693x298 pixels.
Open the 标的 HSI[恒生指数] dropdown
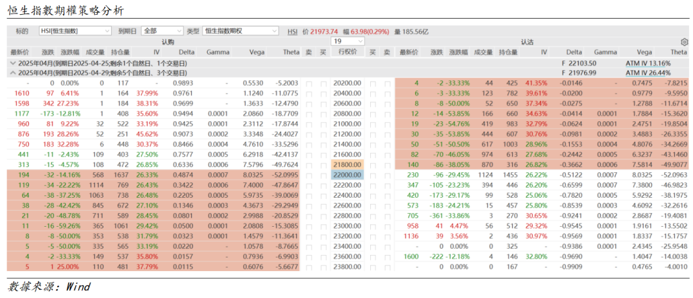pyautogui.click(x=75, y=31)
